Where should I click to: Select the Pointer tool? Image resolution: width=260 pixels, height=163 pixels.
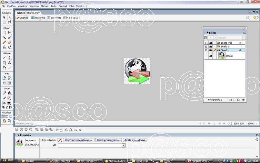pyautogui.click(x=4, y=17)
